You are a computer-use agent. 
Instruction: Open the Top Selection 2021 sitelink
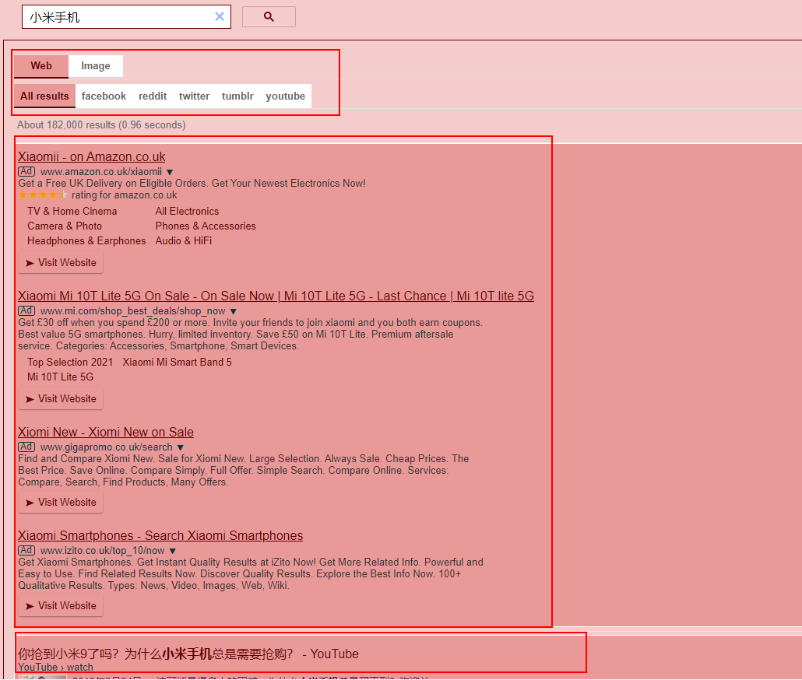[70, 362]
